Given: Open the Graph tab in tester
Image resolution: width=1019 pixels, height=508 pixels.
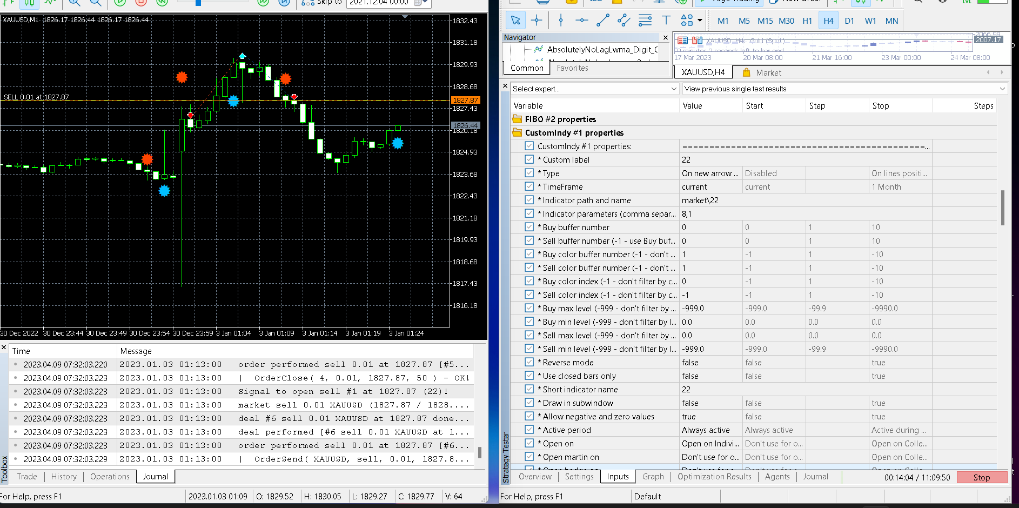Looking at the screenshot, I should 653,477.
